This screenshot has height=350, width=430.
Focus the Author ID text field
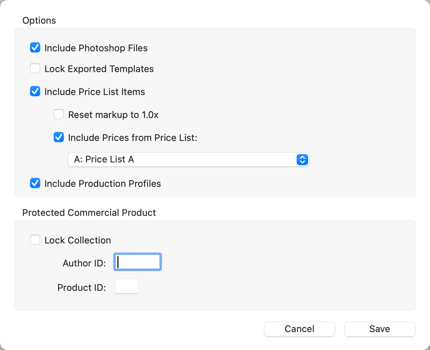click(x=138, y=262)
